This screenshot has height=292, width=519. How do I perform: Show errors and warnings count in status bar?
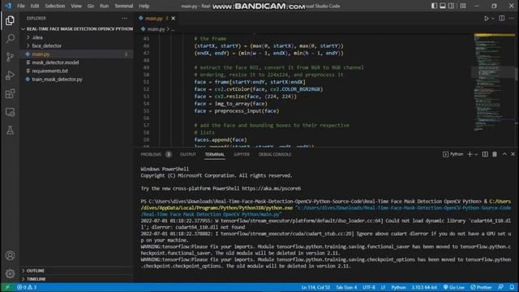click(27, 287)
